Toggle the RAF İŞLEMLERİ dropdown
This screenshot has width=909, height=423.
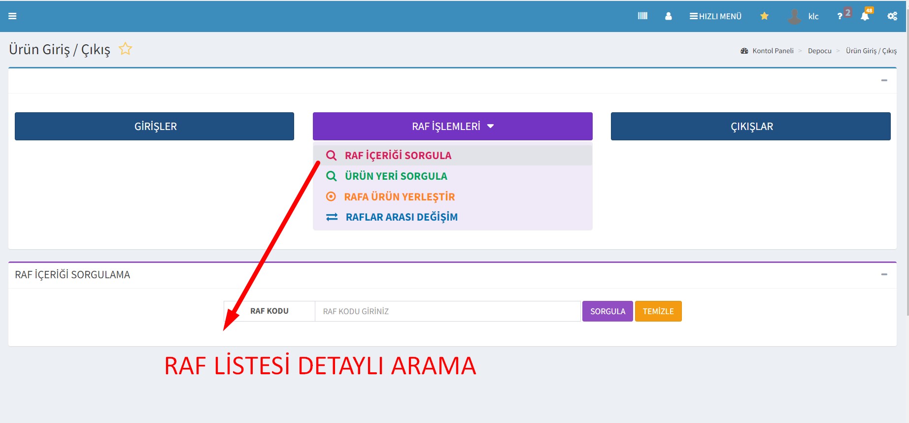pos(452,127)
